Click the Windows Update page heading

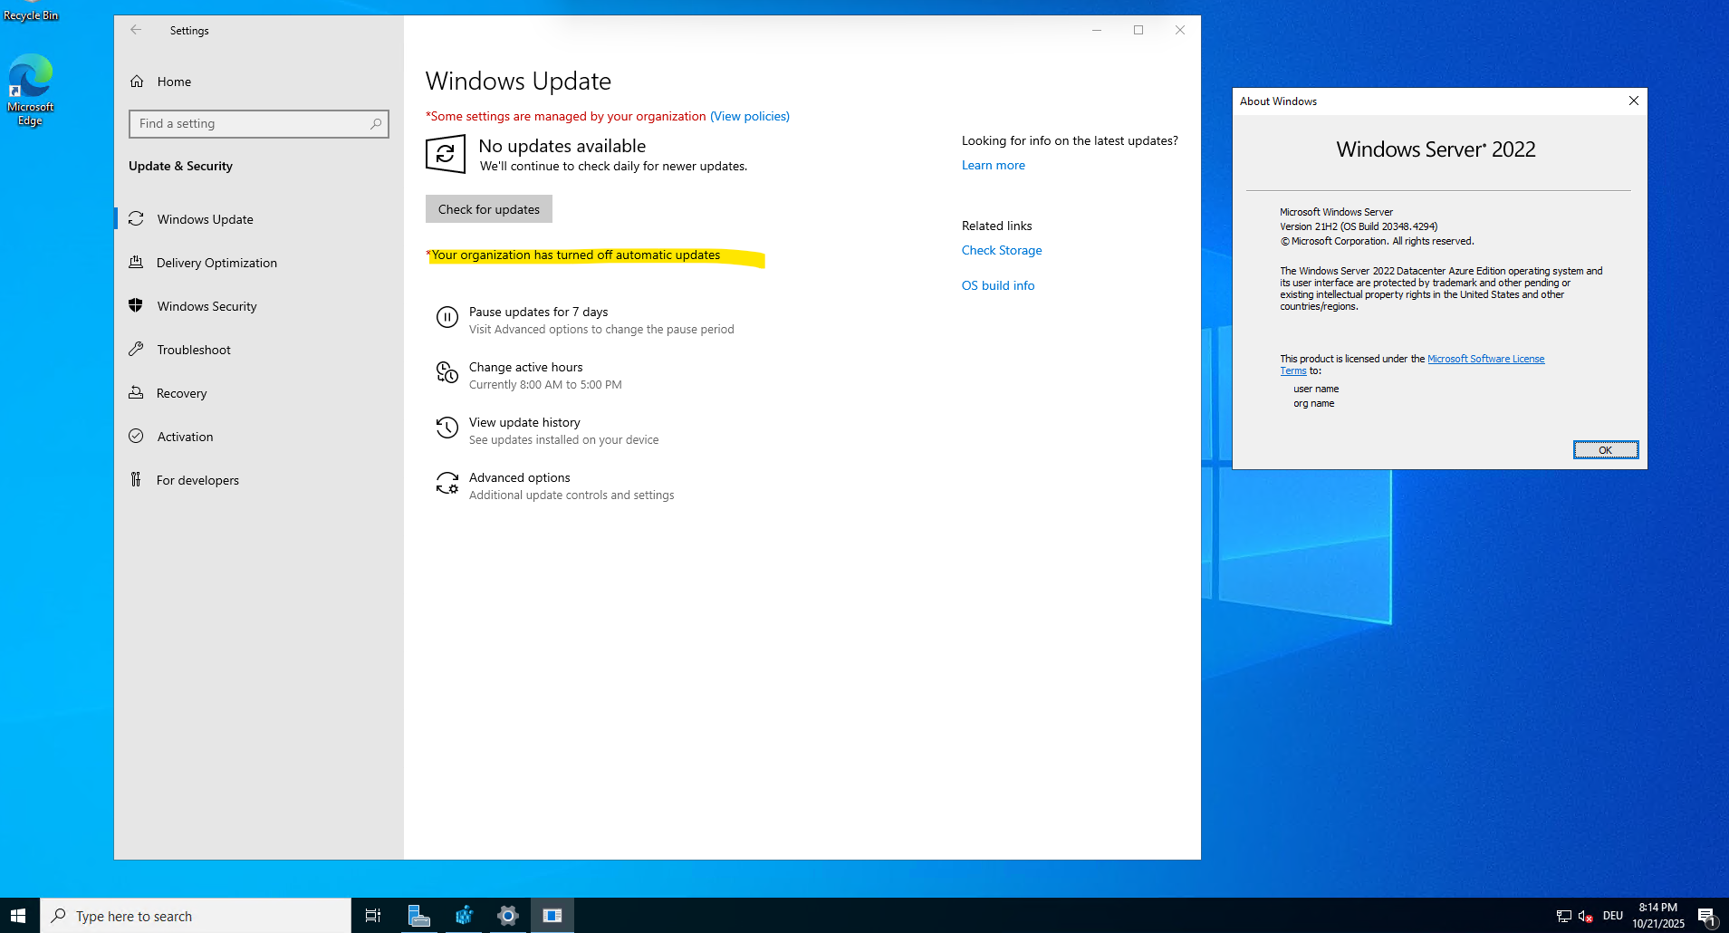point(518,82)
